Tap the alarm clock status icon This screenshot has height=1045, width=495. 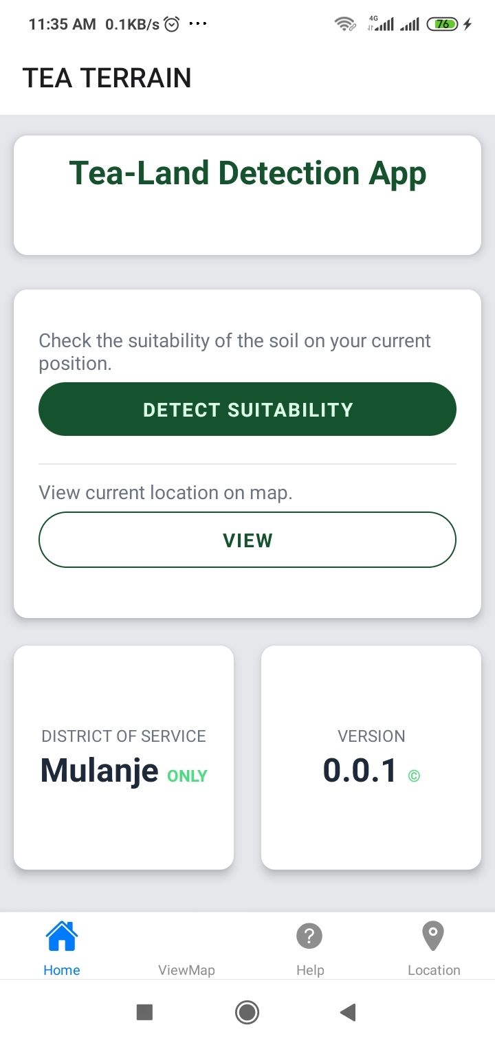pos(172,24)
